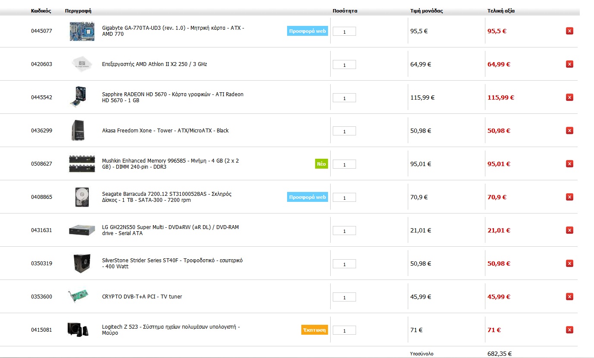Delete LG GH22NS50 DVD drive row

569,230
